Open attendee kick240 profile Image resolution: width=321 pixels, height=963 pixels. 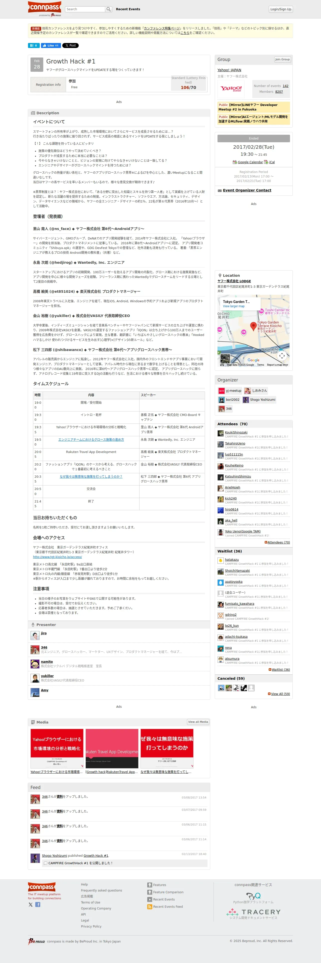pos(230,498)
